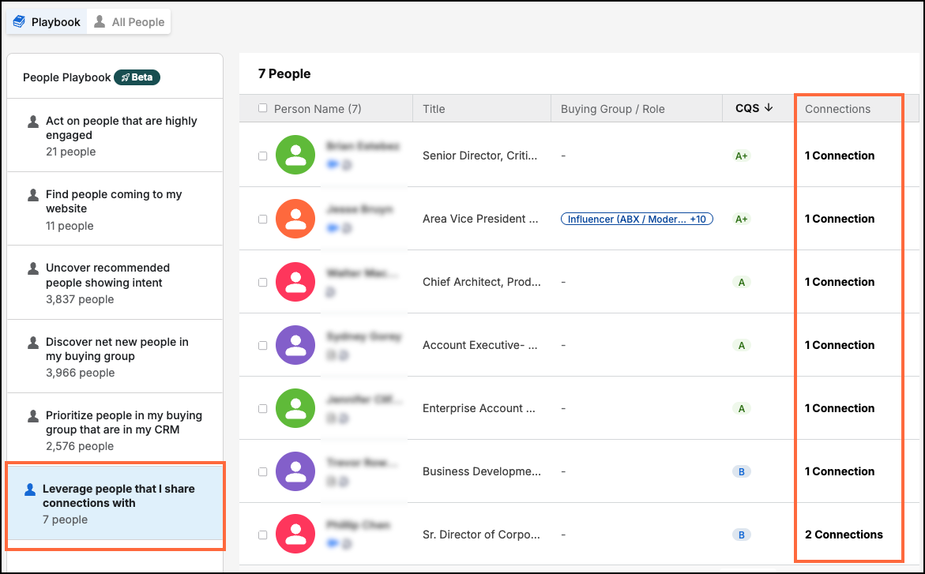Click purple avatar in Business Development row
925x574 pixels.
[295, 471]
